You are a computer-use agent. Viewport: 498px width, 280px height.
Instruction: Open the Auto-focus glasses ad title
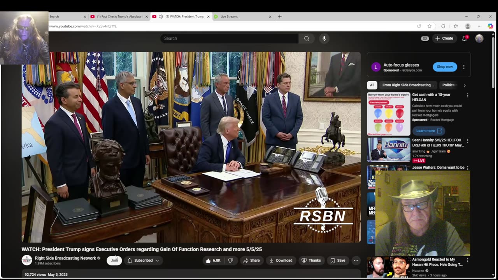401,65
